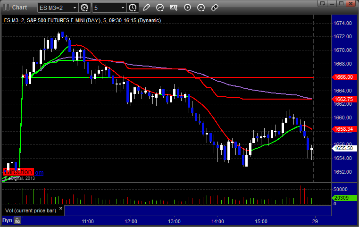
Task: Click the green 20309 volume marker
Action: coord(344,198)
